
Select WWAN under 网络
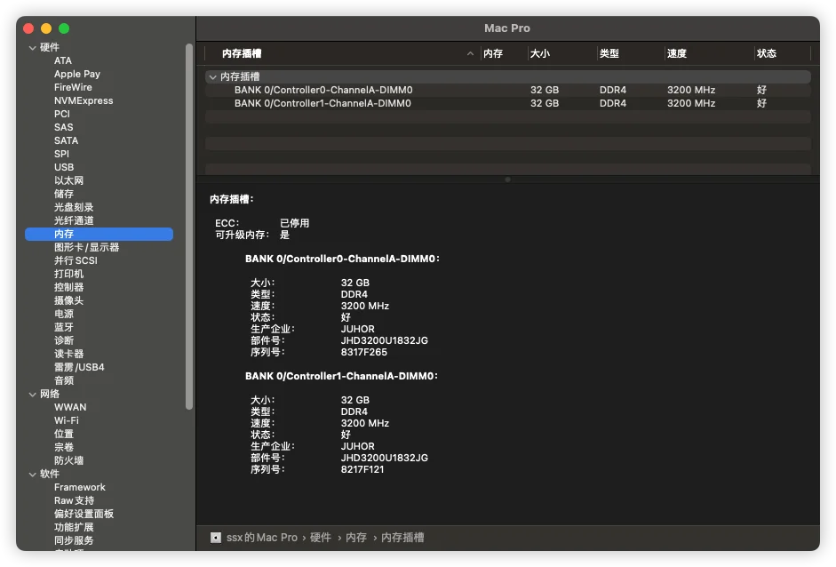click(x=70, y=408)
